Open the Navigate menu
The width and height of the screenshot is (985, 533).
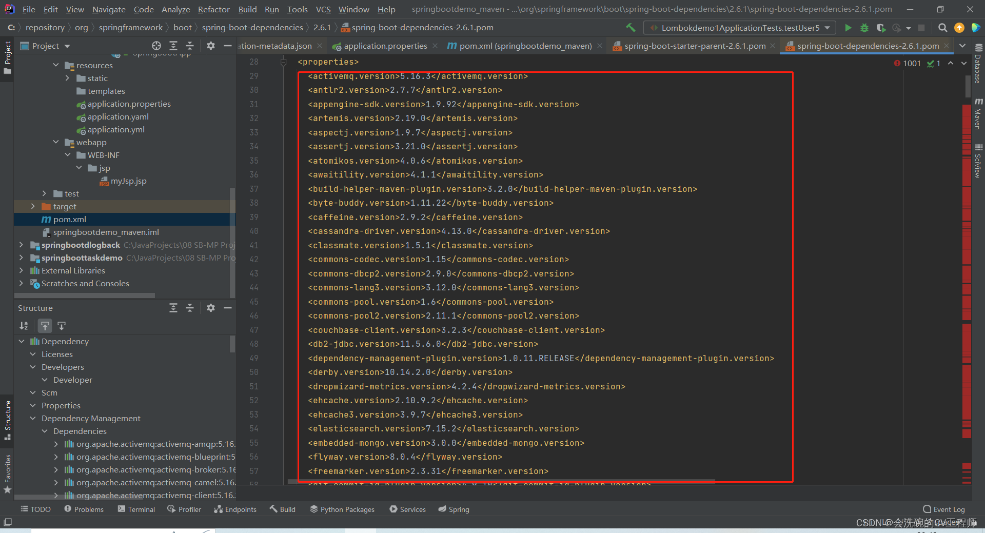click(109, 9)
